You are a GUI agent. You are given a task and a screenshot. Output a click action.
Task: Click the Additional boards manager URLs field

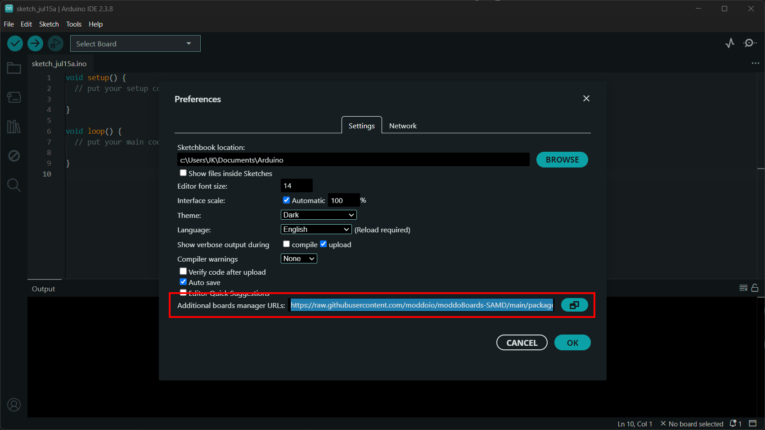pyautogui.click(x=422, y=305)
